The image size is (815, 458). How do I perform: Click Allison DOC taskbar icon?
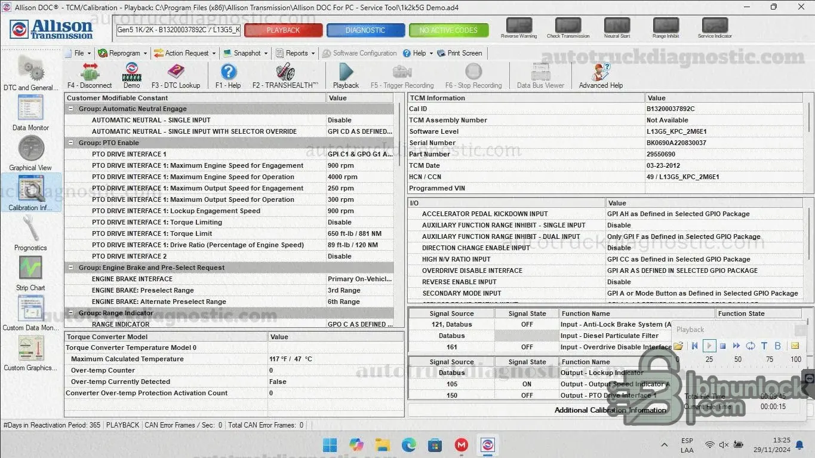pos(488,445)
